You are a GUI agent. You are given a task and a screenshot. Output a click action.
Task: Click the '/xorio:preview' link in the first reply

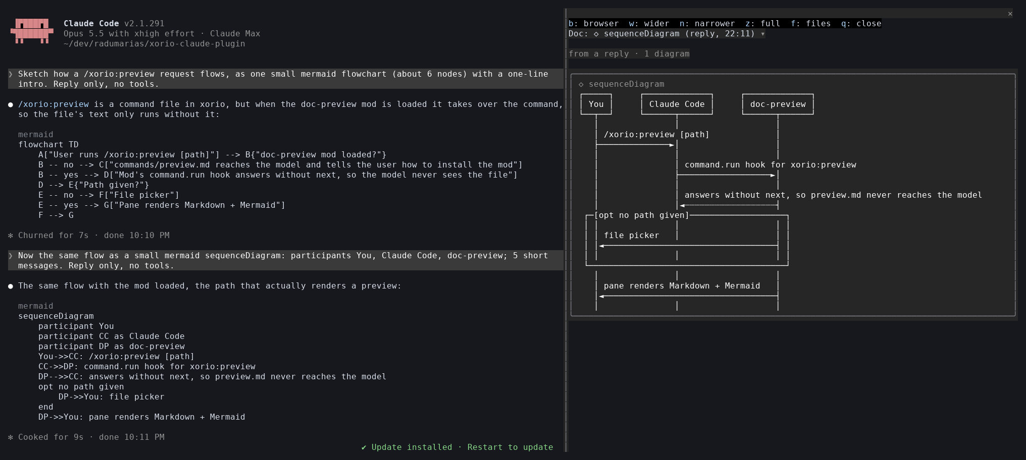(x=54, y=104)
